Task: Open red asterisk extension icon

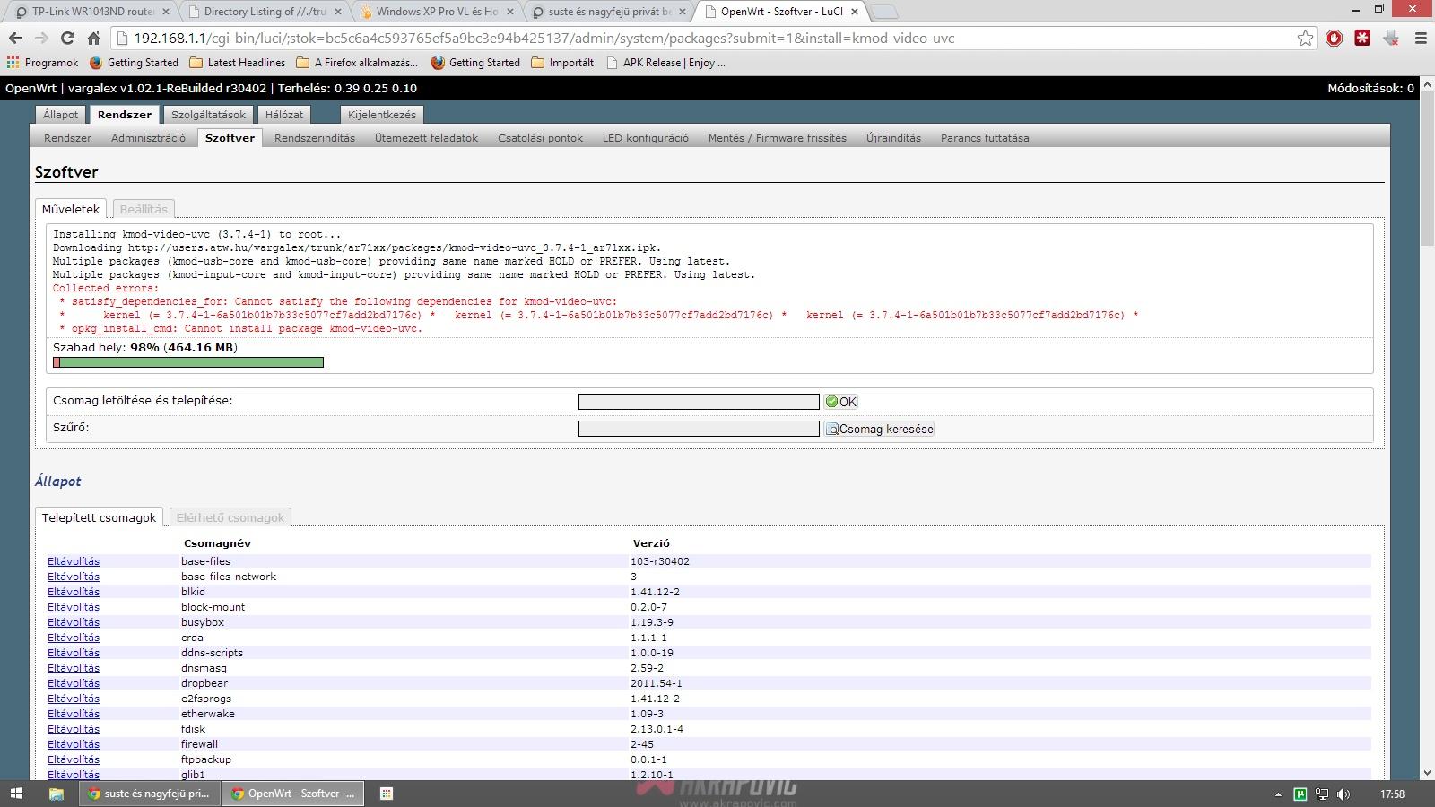Action: pyautogui.click(x=1362, y=38)
